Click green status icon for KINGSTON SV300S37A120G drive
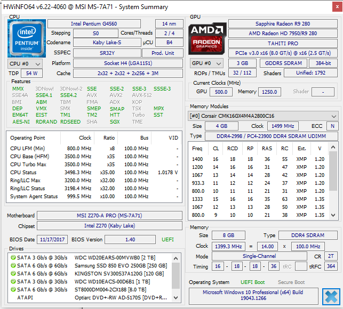343x309 pixels. coord(12,273)
